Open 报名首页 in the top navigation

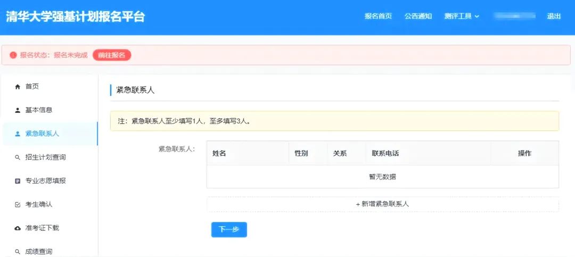click(378, 16)
